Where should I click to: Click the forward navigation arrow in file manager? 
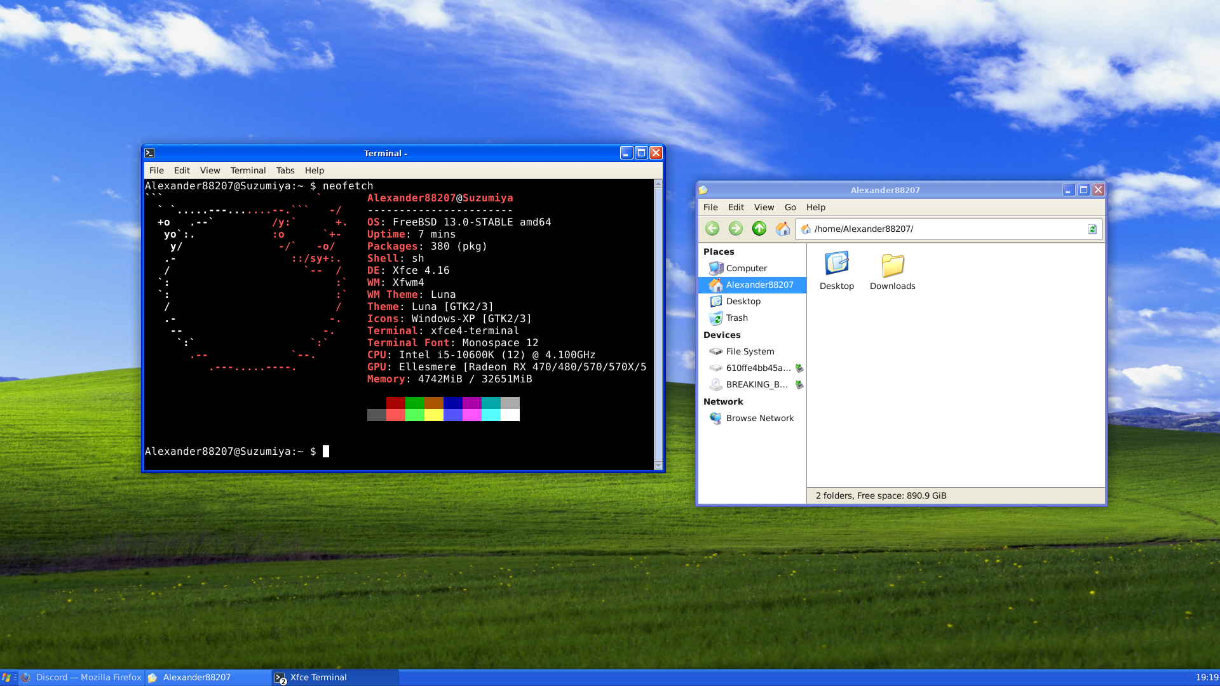point(735,229)
